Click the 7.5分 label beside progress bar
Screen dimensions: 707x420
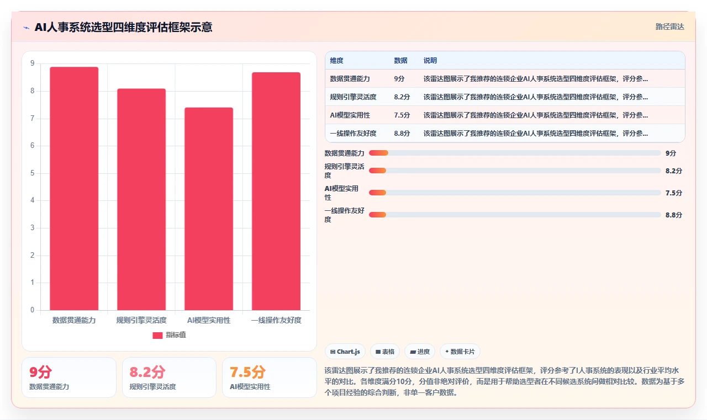674,193
